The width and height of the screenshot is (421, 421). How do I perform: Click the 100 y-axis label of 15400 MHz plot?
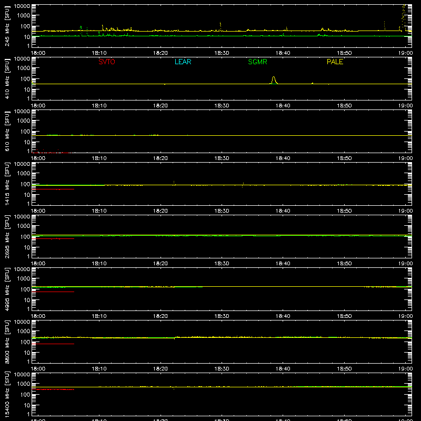click(25, 395)
